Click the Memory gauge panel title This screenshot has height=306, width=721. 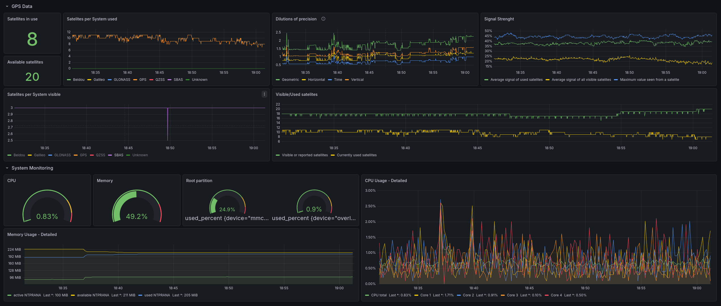105,181
